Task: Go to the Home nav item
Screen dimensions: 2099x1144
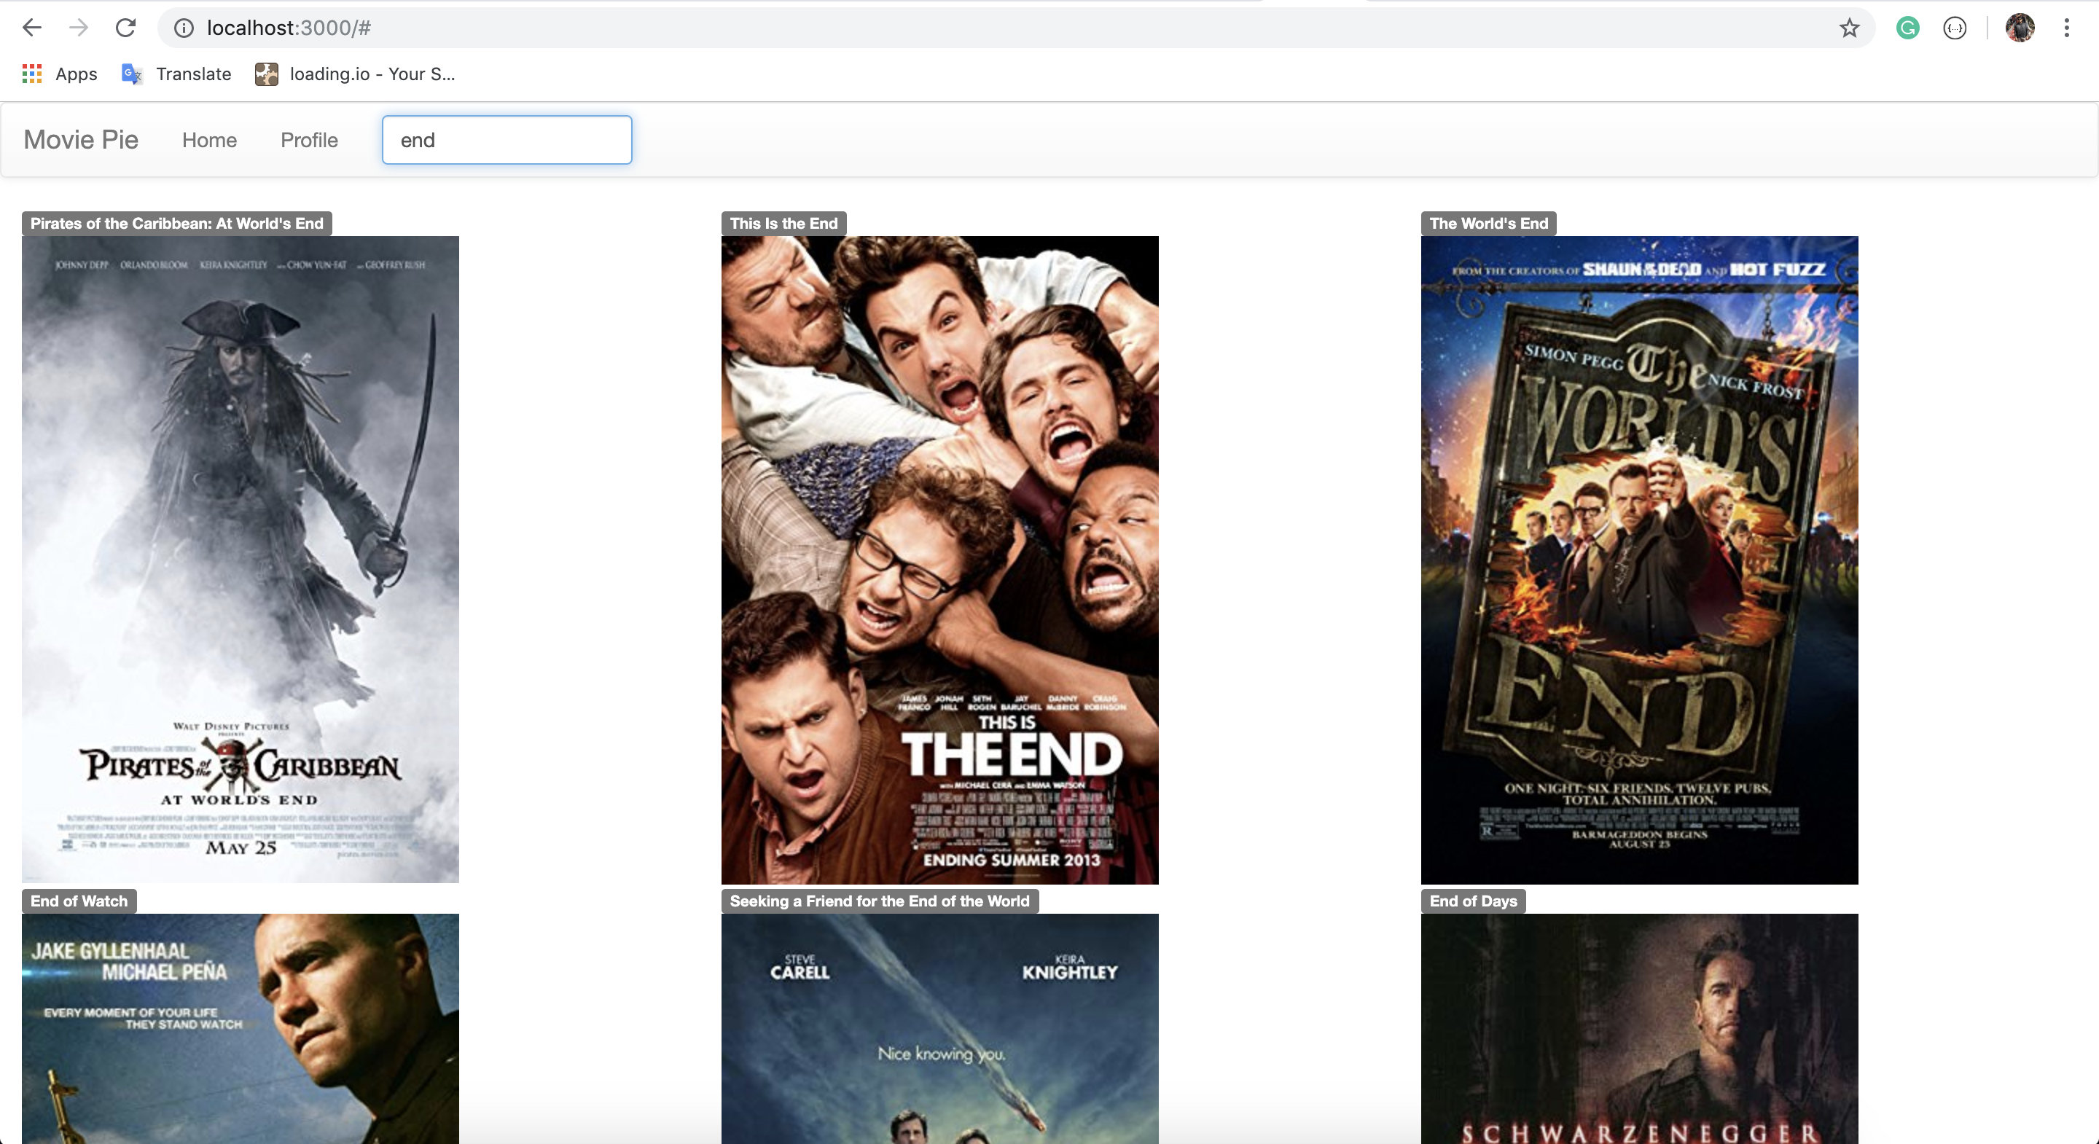Action: tap(209, 140)
